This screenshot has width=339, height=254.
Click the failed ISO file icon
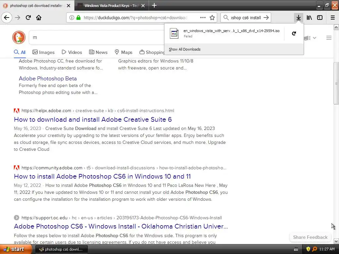coord(174,33)
